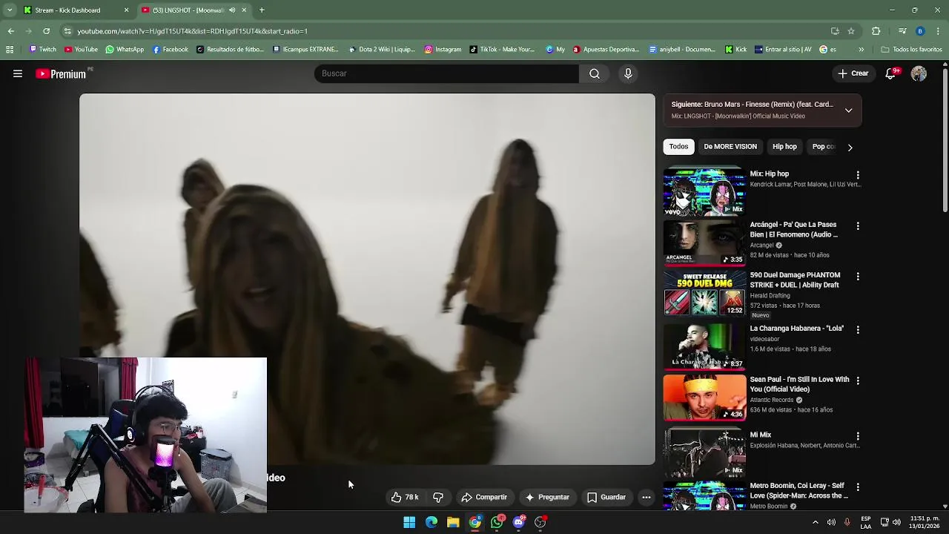Open File Explorer from the taskbar
The height and width of the screenshot is (534, 949).
453,522
